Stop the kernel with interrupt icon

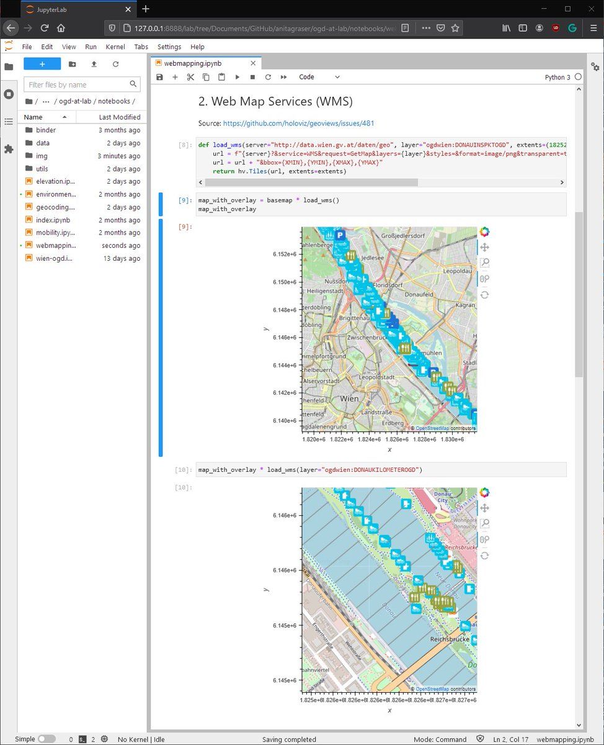[252, 77]
